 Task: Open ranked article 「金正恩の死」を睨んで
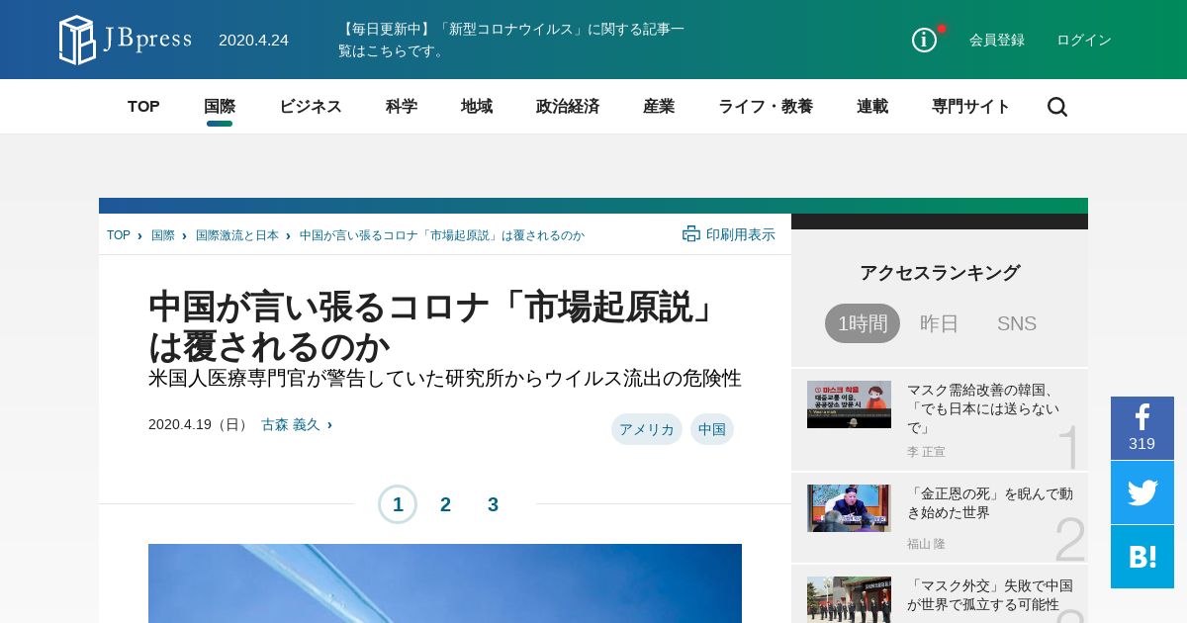coord(990,503)
